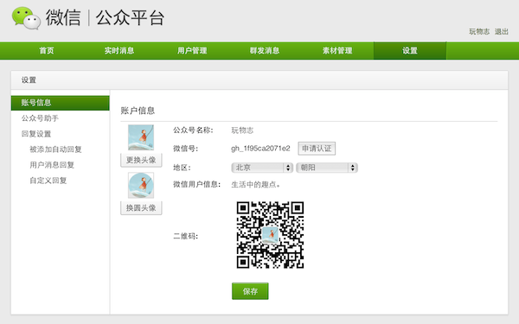Click 退出 to log out
Screen dimensions: 519x324
point(502,32)
